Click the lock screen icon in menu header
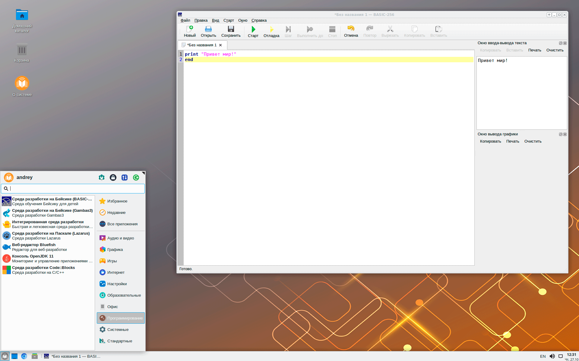The height and width of the screenshot is (361, 579). (113, 177)
